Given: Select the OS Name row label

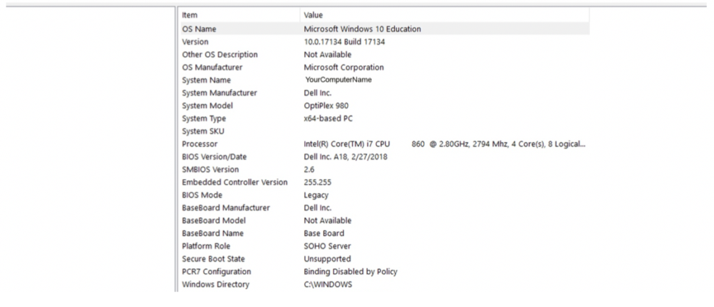Looking at the screenshot, I should pyautogui.click(x=199, y=29).
